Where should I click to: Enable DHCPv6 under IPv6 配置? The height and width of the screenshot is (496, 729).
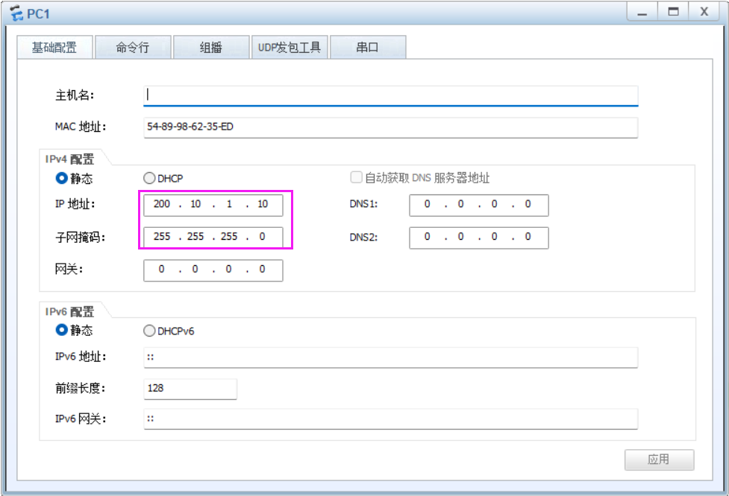point(149,331)
